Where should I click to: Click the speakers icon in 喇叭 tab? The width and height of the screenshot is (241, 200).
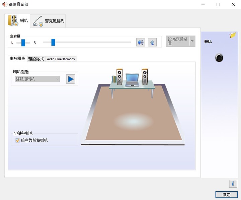(x=13, y=20)
